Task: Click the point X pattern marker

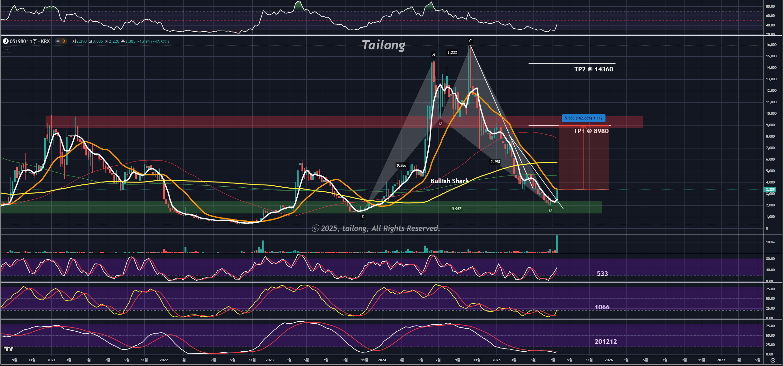Action: pyautogui.click(x=362, y=217)
